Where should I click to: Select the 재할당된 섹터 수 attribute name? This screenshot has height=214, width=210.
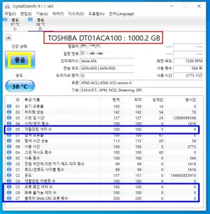point(38,130)
